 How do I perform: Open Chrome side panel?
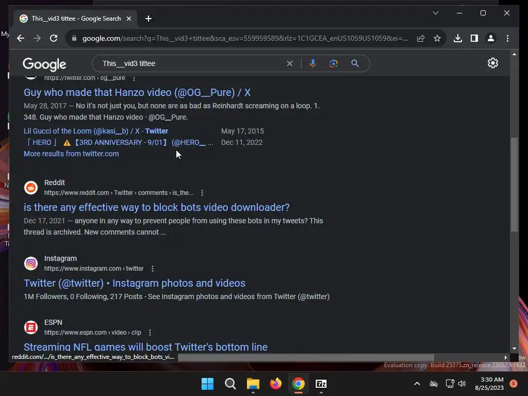tap(474, 38)
